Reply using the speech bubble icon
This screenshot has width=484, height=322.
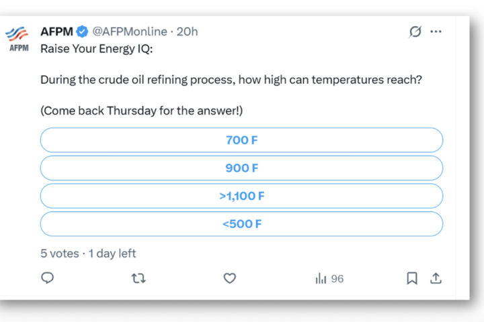pos(47,278)
